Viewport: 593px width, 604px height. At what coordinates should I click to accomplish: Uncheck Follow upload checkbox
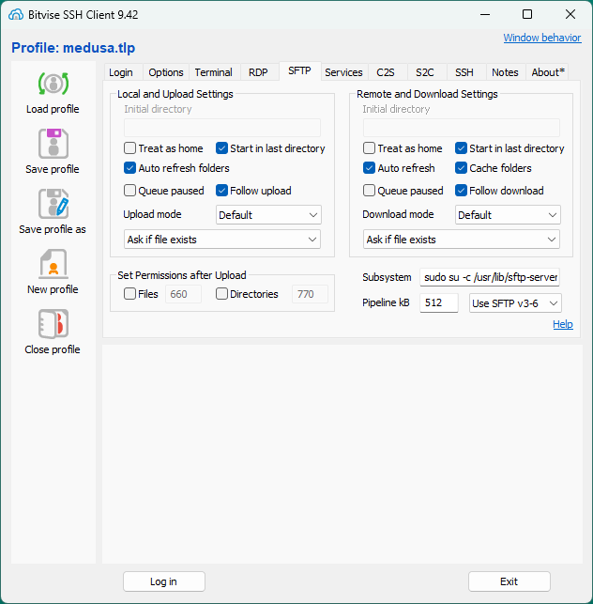click(221, 191)
